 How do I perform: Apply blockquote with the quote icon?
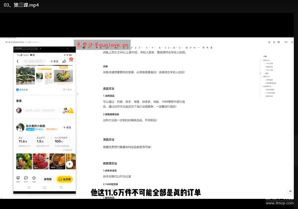tap(194, 48)
